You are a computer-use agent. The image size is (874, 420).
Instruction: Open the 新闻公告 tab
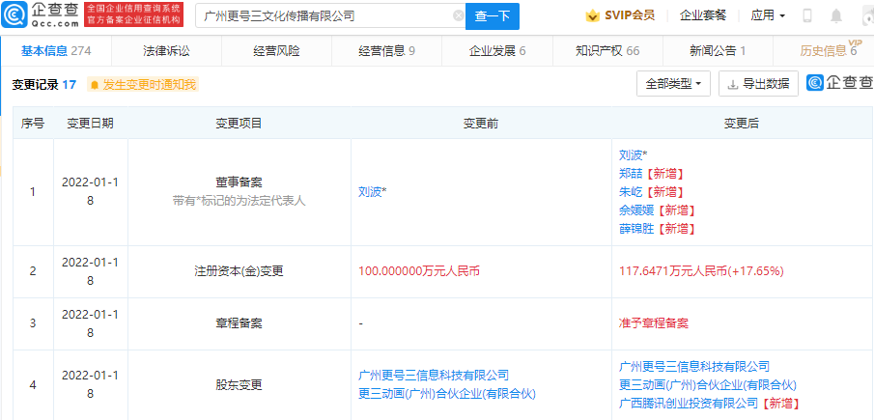[x=718, y=51]
